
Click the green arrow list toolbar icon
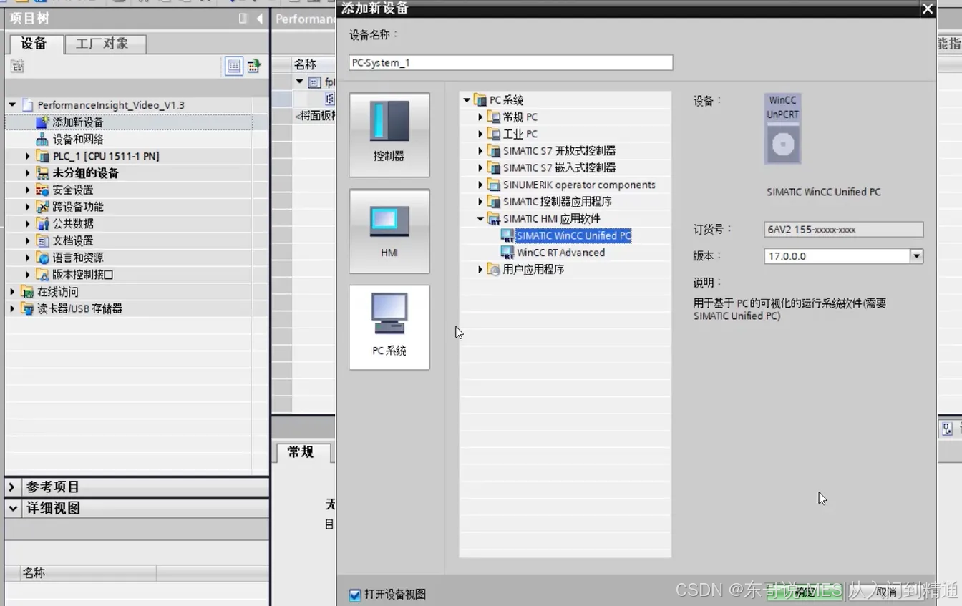pos(254,67)
